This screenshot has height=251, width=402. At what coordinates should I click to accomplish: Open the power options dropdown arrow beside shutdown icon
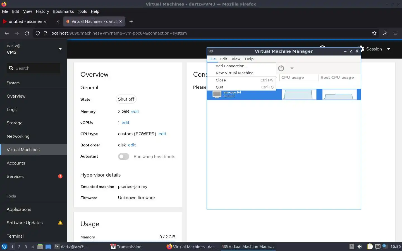tap(292, 68)
